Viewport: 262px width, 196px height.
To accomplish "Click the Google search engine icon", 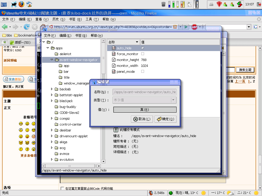I will click(256, 27).
